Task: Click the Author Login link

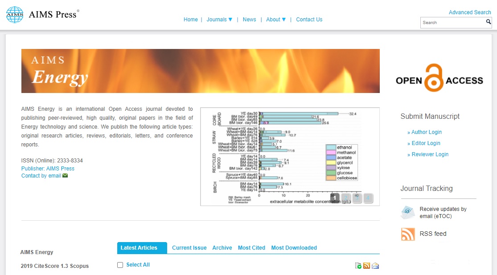Action: pos(426,132)
